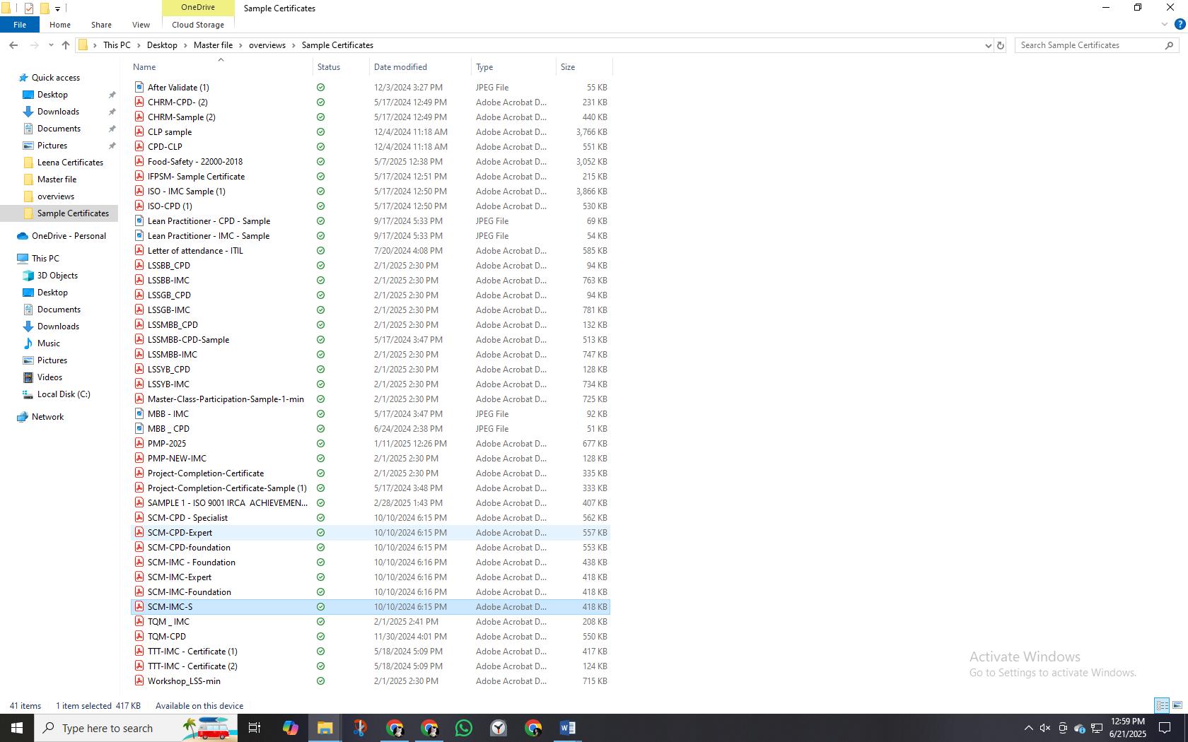Image resolution: width=1188 pixels, height=742 pixels.
Task: Click the Quick Access Toolbar properties icon
Action: pyautogui.click(x=29, y=8)
